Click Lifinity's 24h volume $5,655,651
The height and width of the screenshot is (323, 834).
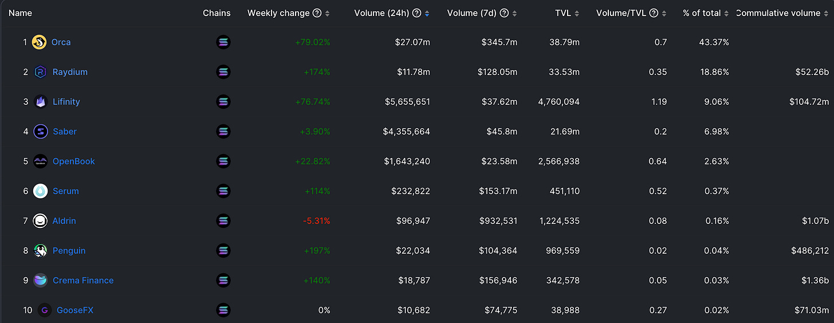click(408, 101)
